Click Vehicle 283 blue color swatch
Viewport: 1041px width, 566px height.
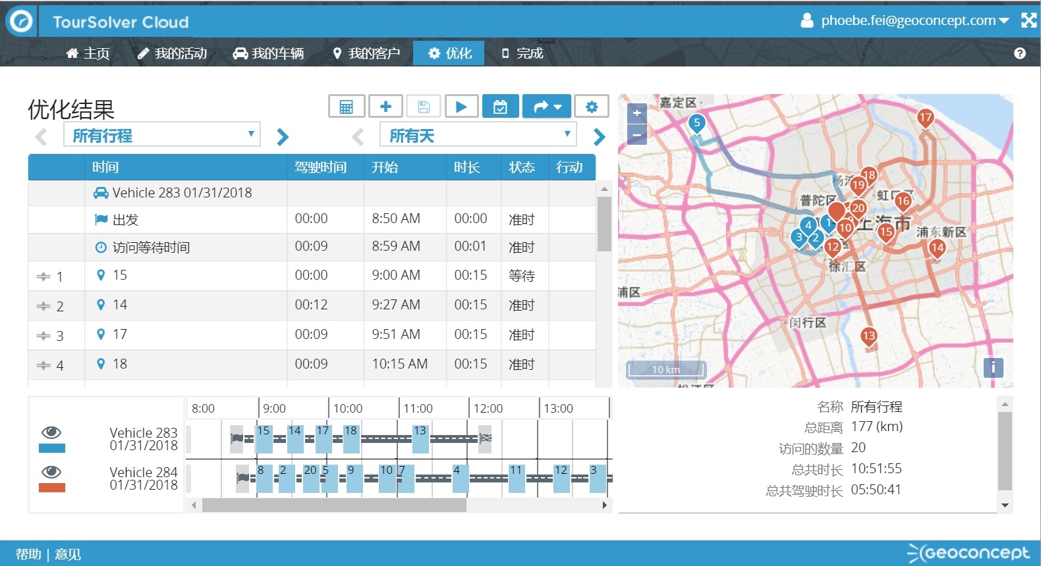coord(52,449)
